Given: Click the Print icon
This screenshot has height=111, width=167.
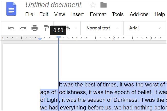Looking at the screenshot, I should 34,28.
